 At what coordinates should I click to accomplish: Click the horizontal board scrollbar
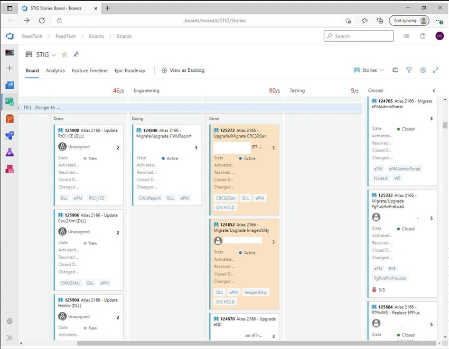pos(256,343)
